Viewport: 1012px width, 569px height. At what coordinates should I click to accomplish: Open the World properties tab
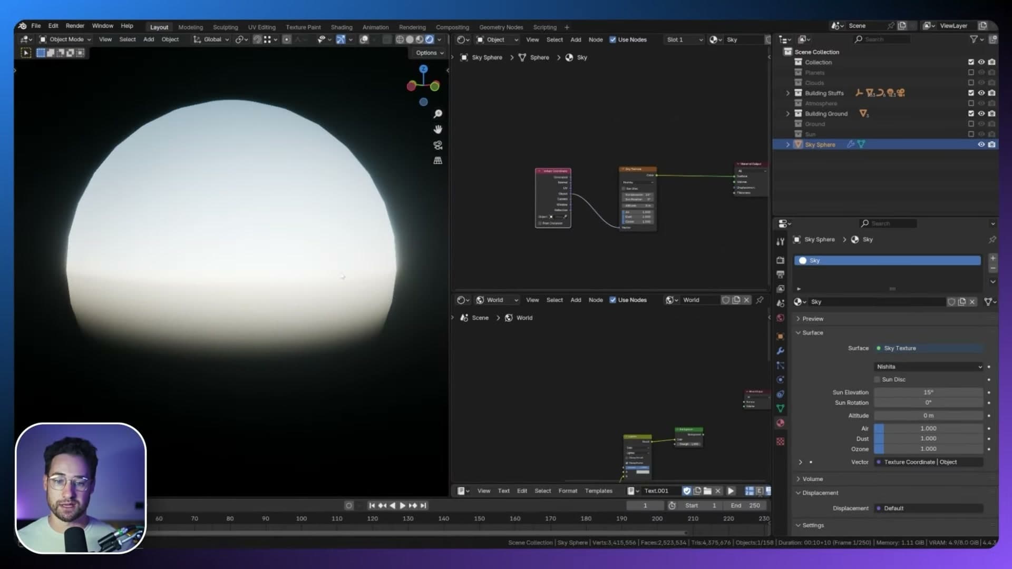(x=781, y=318)
